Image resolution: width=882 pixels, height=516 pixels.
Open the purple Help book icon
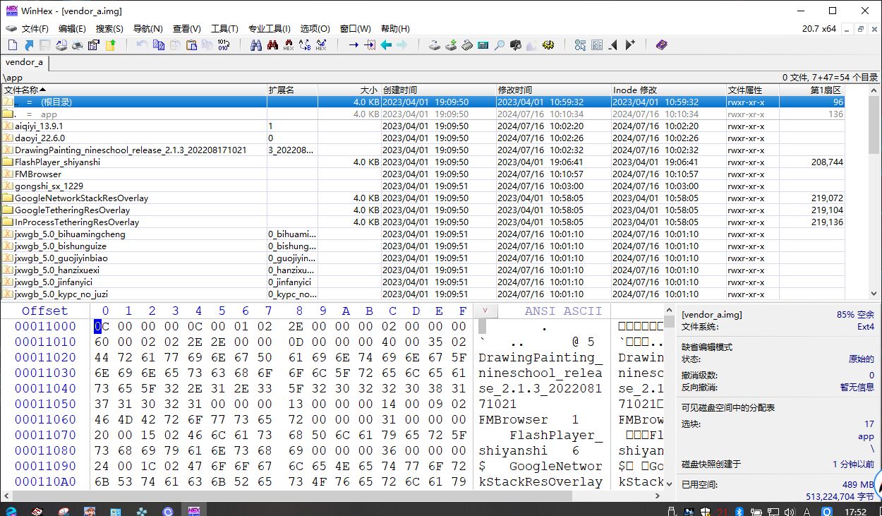tap(661, 45)
